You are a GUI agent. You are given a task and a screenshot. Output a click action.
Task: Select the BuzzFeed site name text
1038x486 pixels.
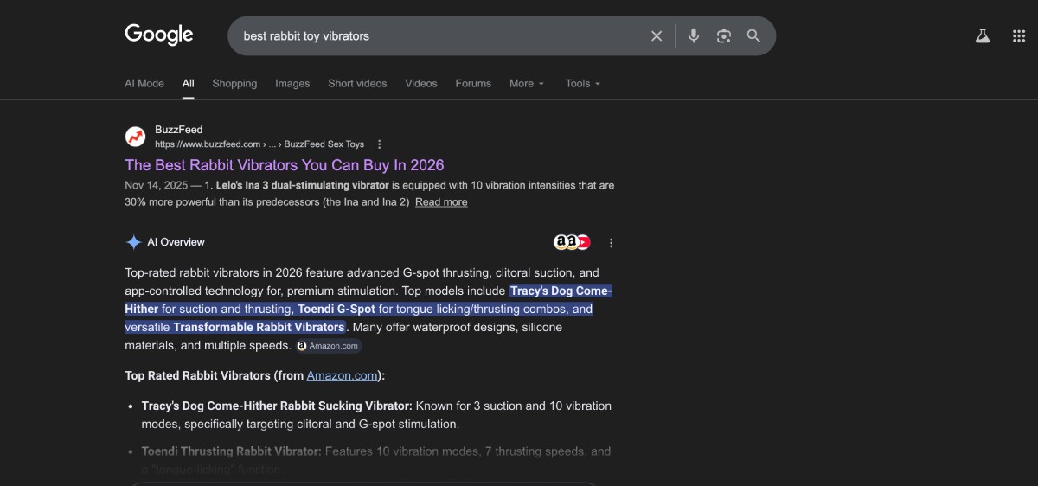178,130
